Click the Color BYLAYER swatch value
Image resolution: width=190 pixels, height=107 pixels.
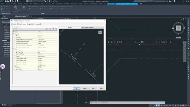click(47, 66)
